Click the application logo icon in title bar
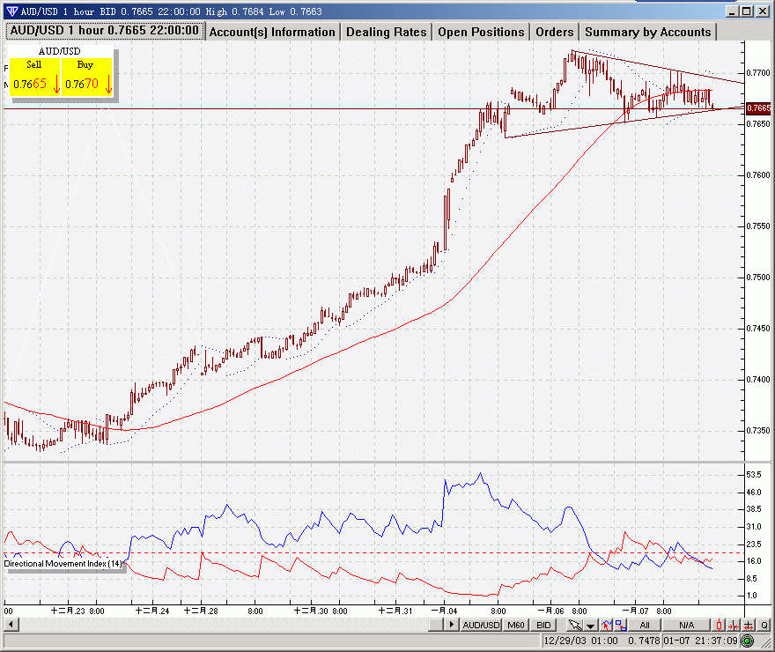This screenshot has height=652, width=775. [x=11, y=11]
